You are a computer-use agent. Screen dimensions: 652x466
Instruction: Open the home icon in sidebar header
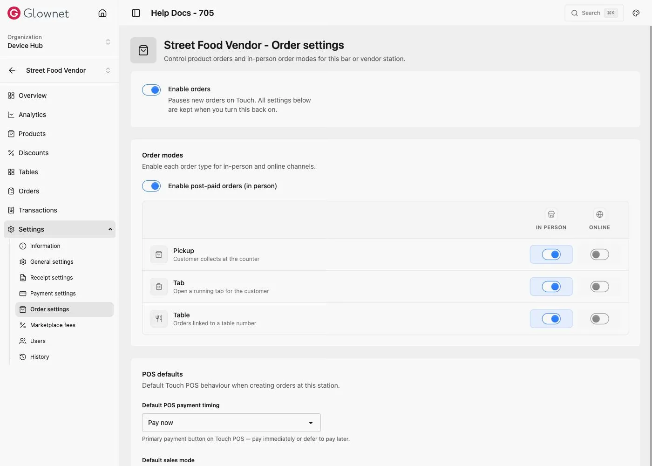tap(102, 13)
